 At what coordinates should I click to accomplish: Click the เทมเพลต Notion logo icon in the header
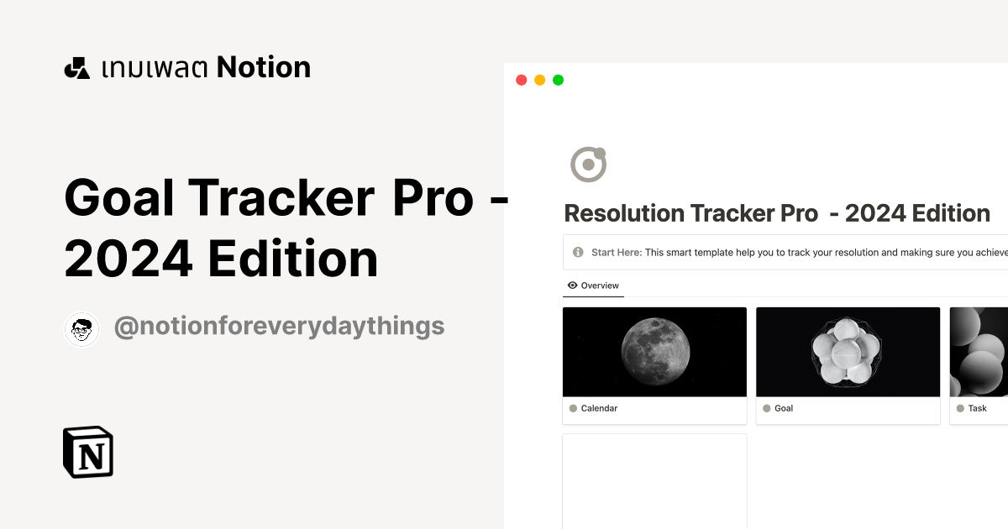76,66
